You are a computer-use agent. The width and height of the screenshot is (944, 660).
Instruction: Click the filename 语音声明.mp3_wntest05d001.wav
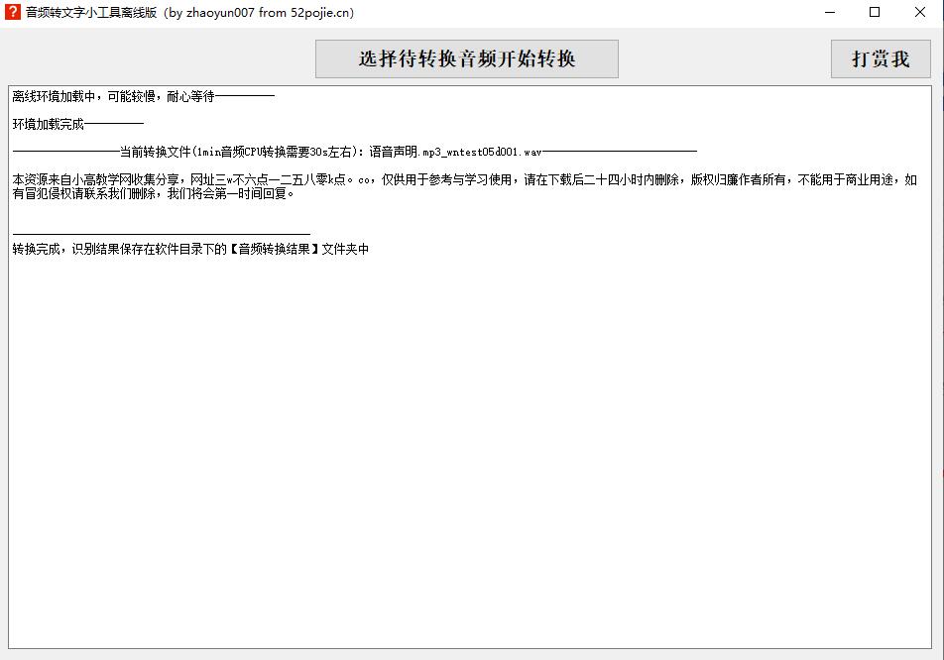click(455, 152)
